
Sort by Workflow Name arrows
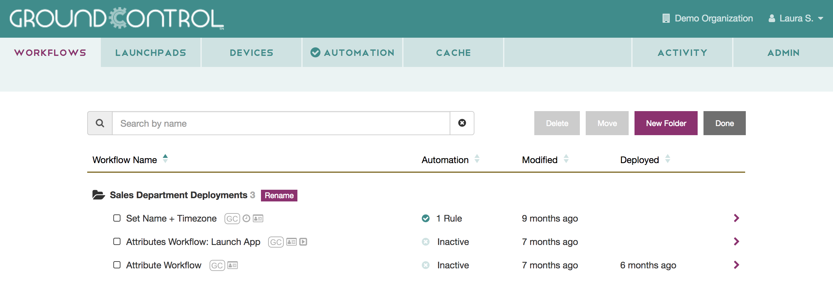[x=165, y=159]
